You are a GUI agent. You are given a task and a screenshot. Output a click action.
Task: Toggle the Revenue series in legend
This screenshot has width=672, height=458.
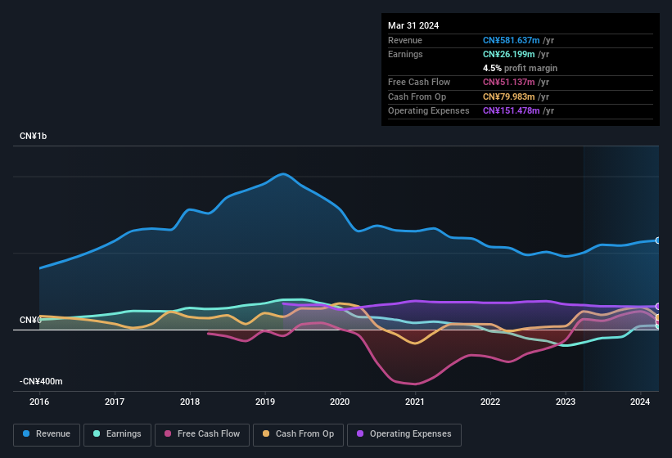(47, 433)
